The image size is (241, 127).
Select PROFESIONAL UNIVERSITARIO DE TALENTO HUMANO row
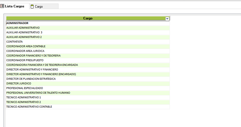coord(38,93)
